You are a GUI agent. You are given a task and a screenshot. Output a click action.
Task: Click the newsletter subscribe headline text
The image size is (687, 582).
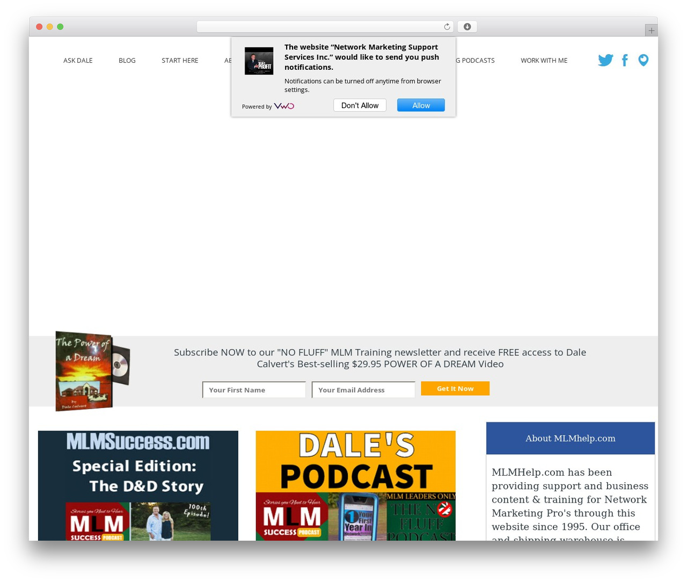click(380, 358)
